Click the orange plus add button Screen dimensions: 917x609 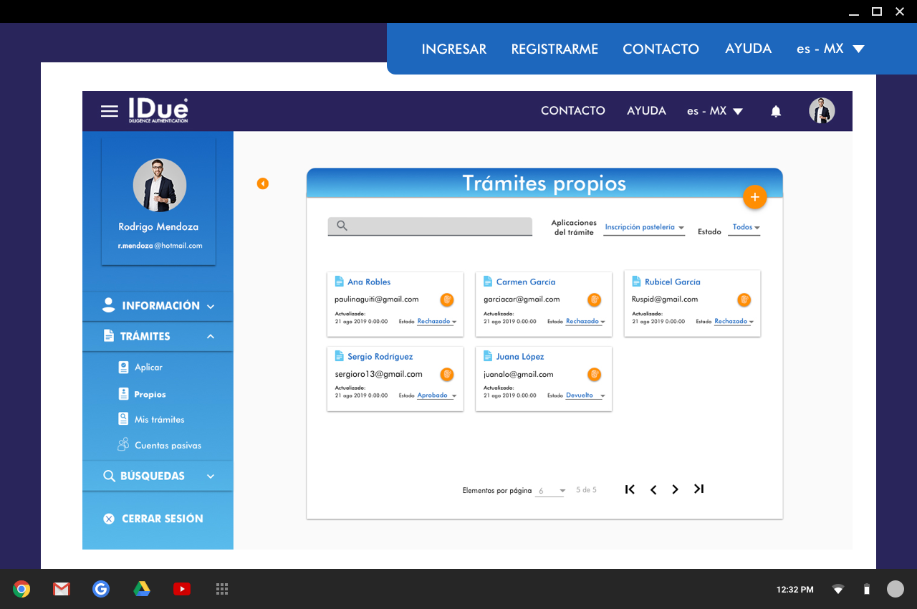pyautogui.click(x=754, y=197)
